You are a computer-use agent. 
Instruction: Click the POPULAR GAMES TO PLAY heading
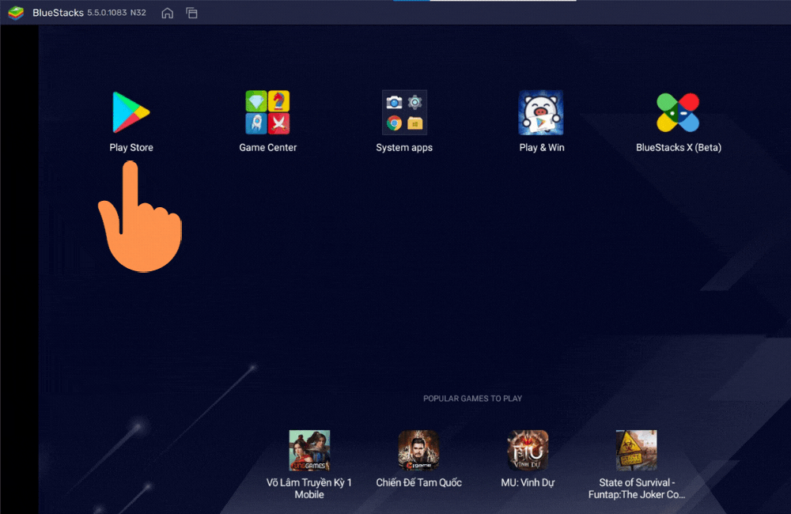(x=473, y=399)
